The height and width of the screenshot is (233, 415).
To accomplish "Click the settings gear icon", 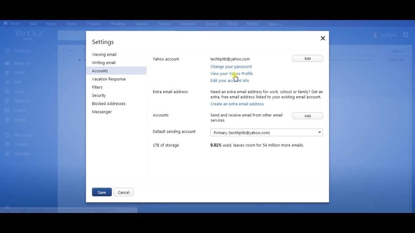I will tap(406, 35).
